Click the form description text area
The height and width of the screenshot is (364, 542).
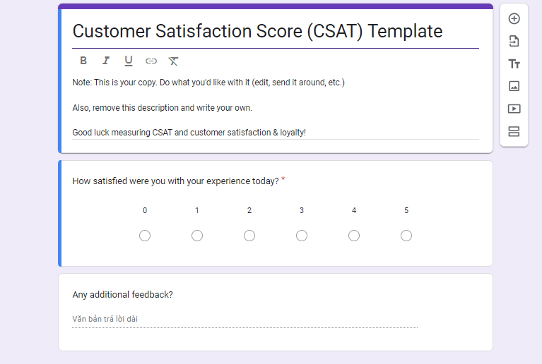(276, 108)
